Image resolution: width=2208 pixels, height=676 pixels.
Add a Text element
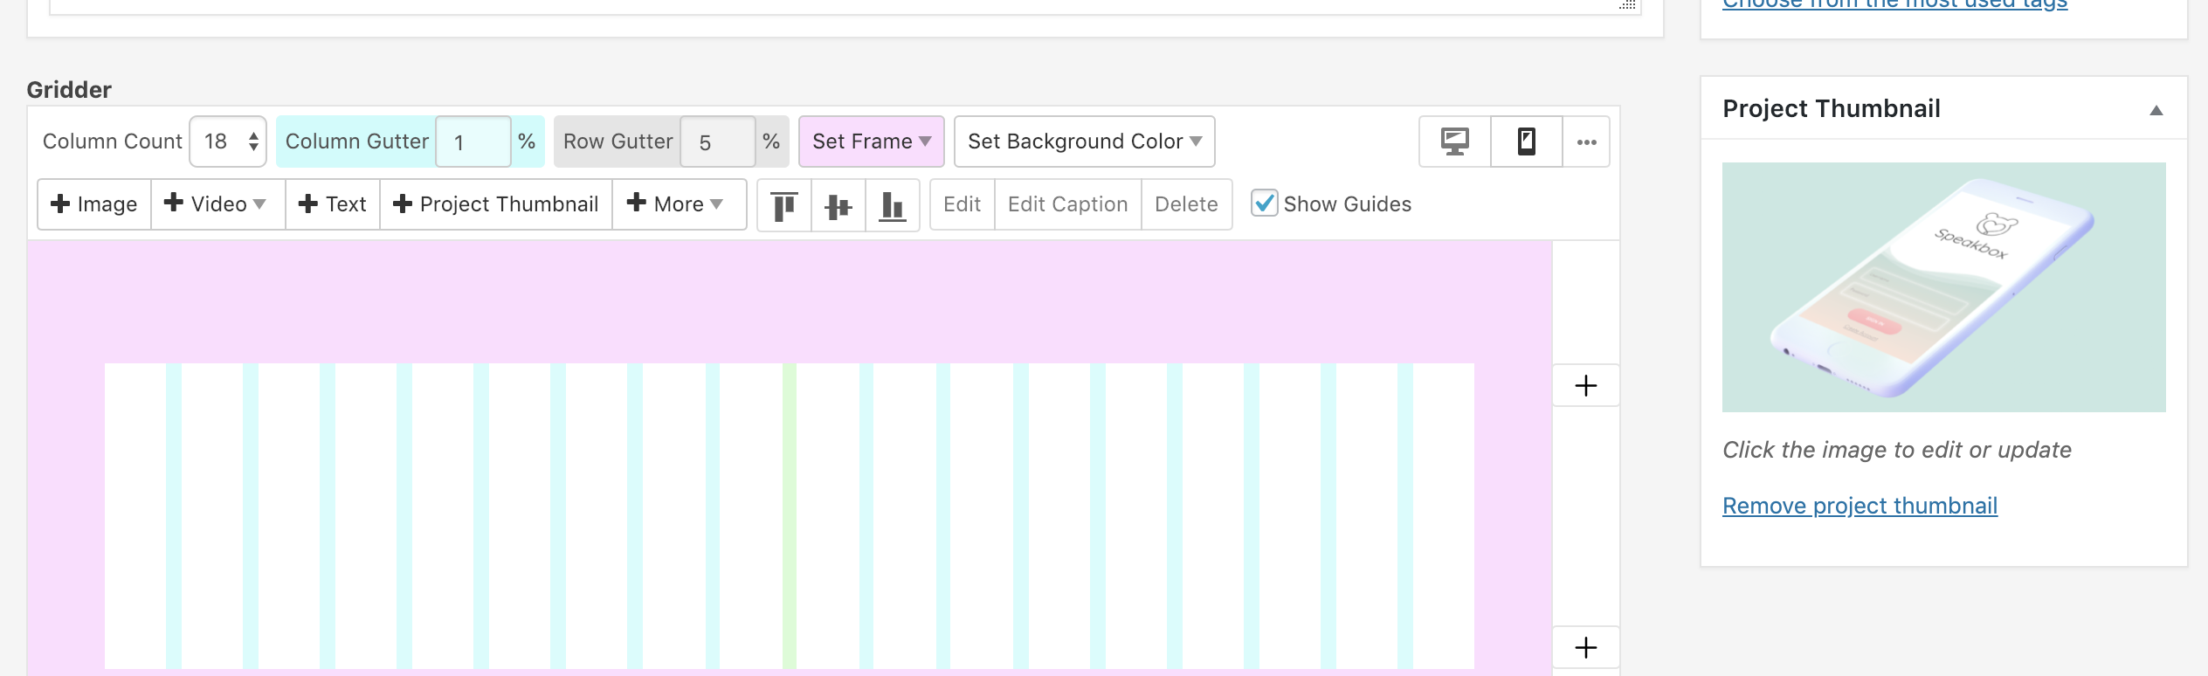[x=333, y=204]
